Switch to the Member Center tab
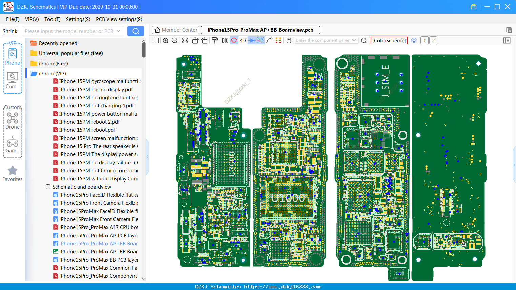Image resolution: width=516 pixels, height=290 pixels. tap(176, 30)
